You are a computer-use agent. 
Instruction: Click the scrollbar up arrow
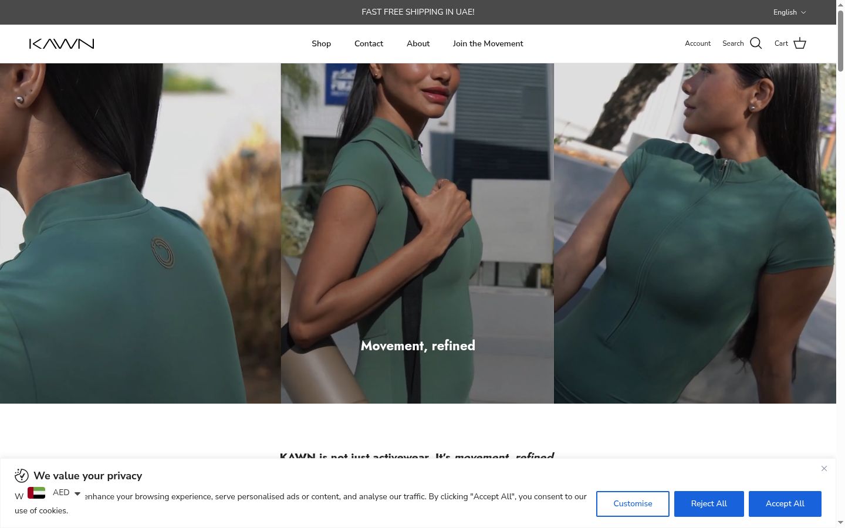840,4
